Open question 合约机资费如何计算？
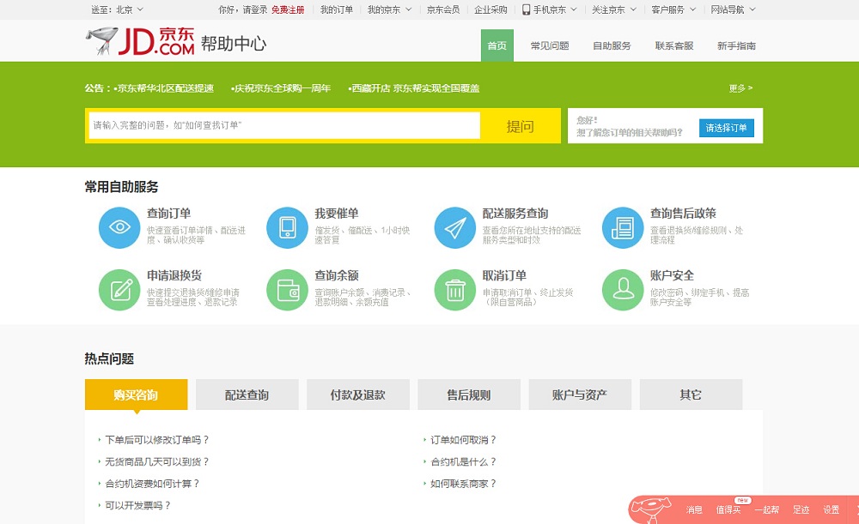Image resolution: width=859 pixels, height=524 pixels. point(152,484)
